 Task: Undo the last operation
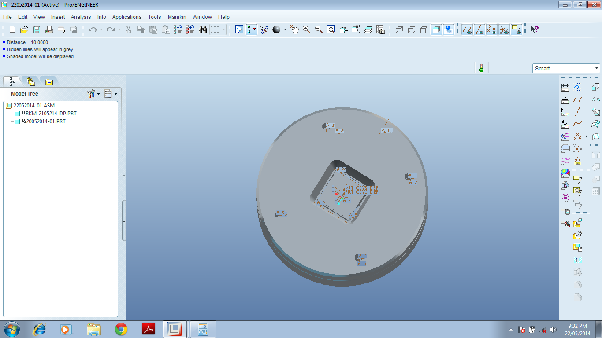coord(92,29)
